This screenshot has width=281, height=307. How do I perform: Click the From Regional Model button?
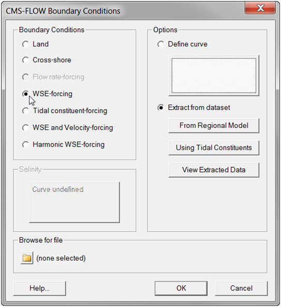pos(214,126)
